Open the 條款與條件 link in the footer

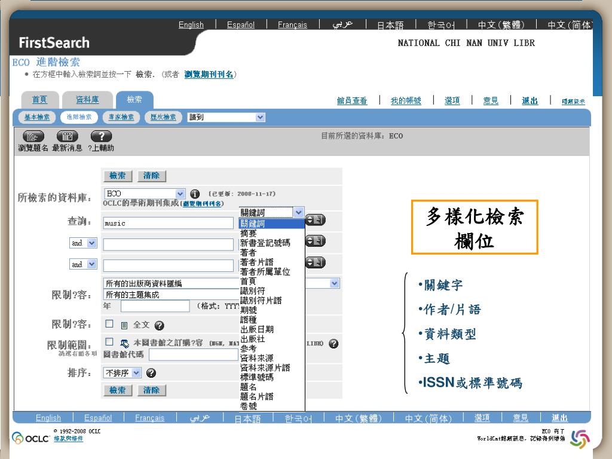point(68,439)
